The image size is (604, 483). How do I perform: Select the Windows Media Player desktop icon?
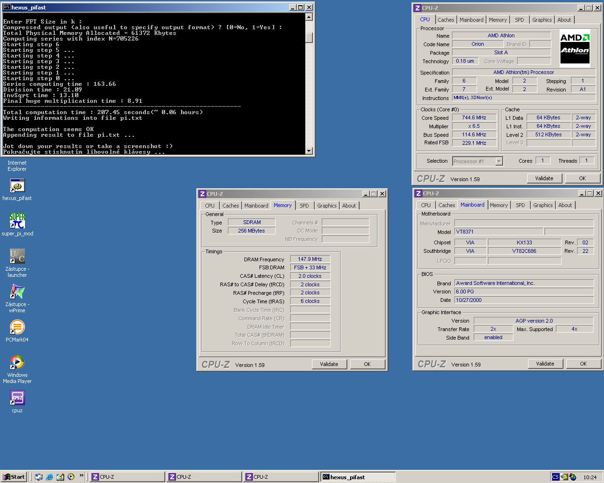tap(17, 369)
